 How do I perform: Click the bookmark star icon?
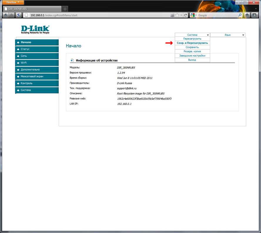pos(177,15)
